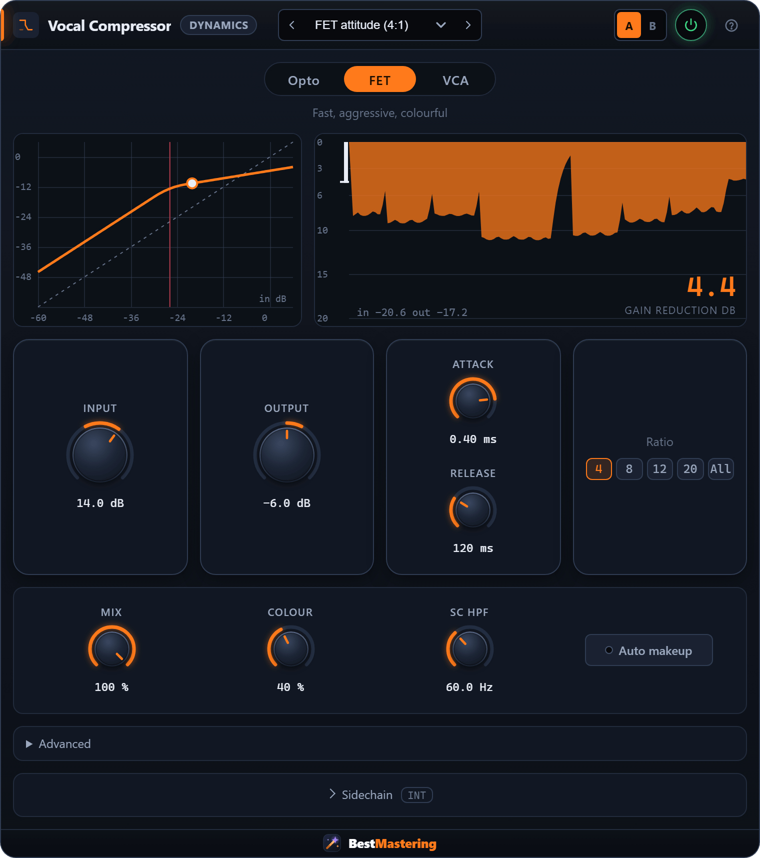Screen dimensions: 760x858
Task: Click the COLOUR knob
Action: pyautogui.click(x=291, y=648)
